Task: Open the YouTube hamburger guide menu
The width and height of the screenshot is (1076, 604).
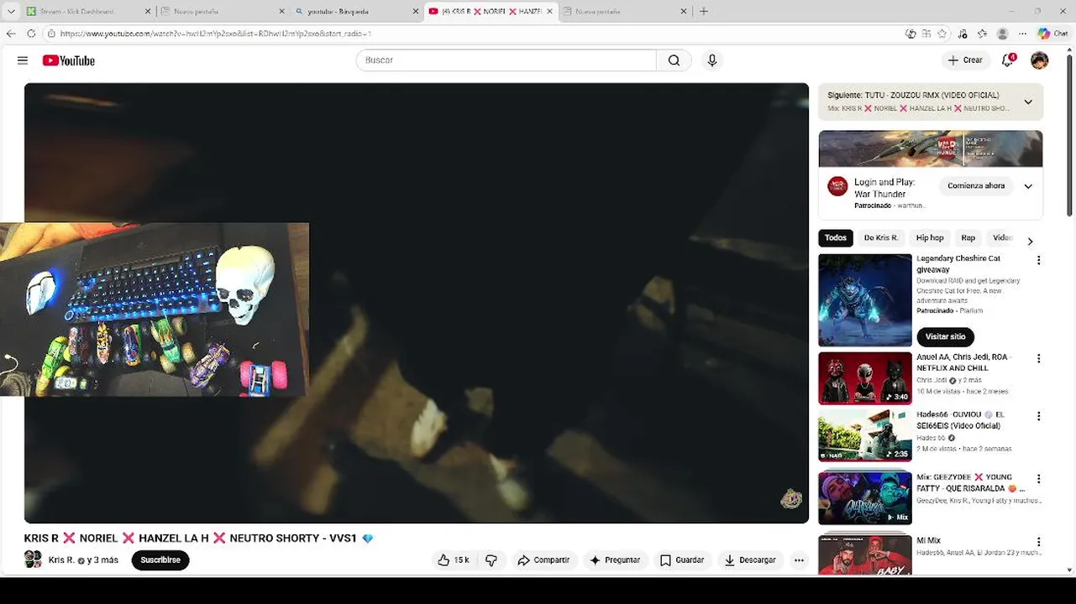Action: [x=23, y=60]
